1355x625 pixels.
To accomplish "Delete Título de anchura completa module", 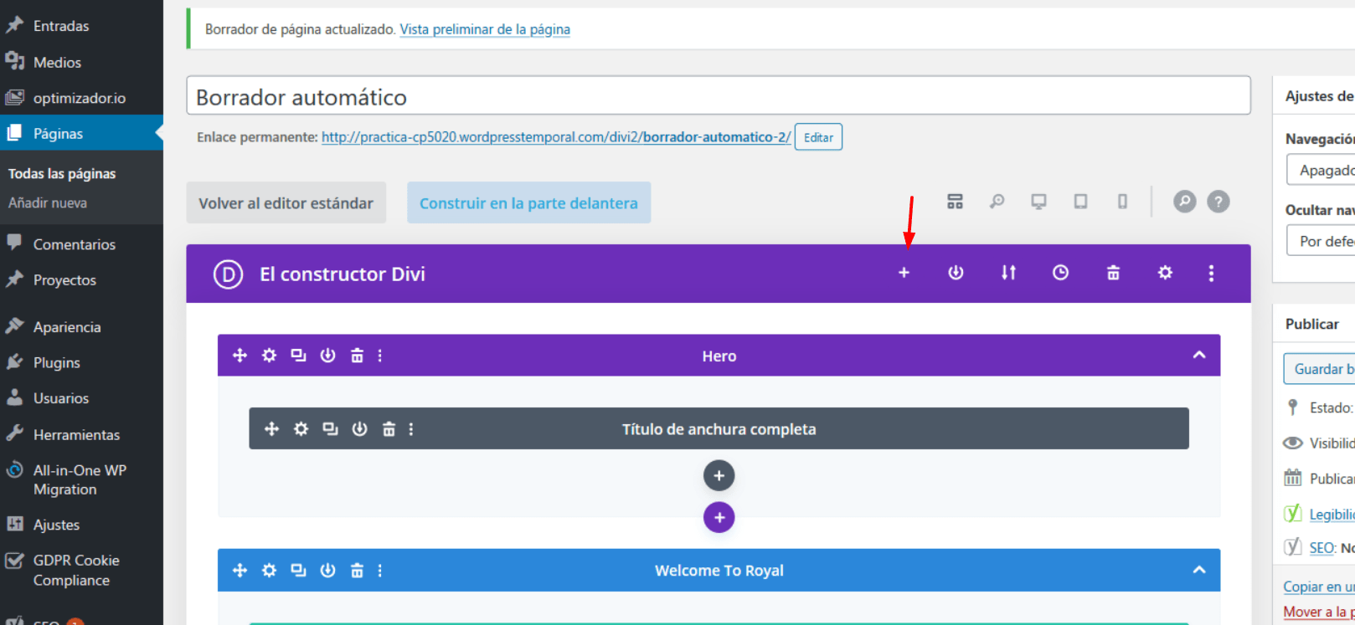I will pos(389,429).
